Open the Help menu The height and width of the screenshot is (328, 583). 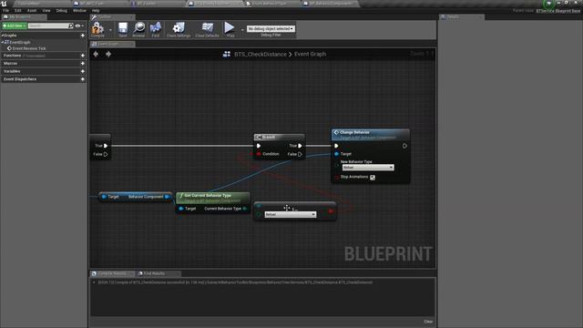click(x=96, y=11)
